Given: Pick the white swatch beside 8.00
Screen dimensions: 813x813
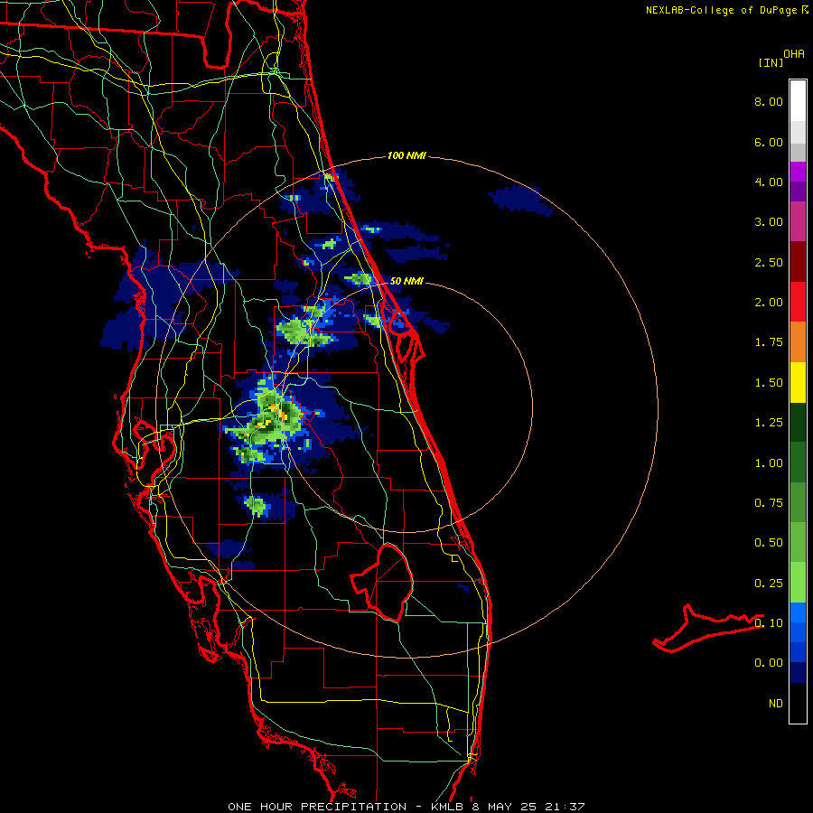Looking at the screenshot, I should pyautogui.click(x=798, y=101).
